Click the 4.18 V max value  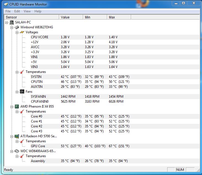[113, 42]
